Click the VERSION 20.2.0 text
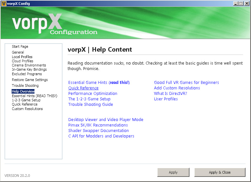The height and width of the screenshot is (182, 251). (x=17, y=176)
